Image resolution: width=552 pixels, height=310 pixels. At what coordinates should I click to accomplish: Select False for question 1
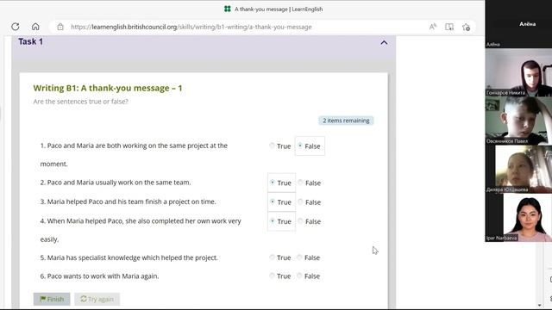point(300,146)
